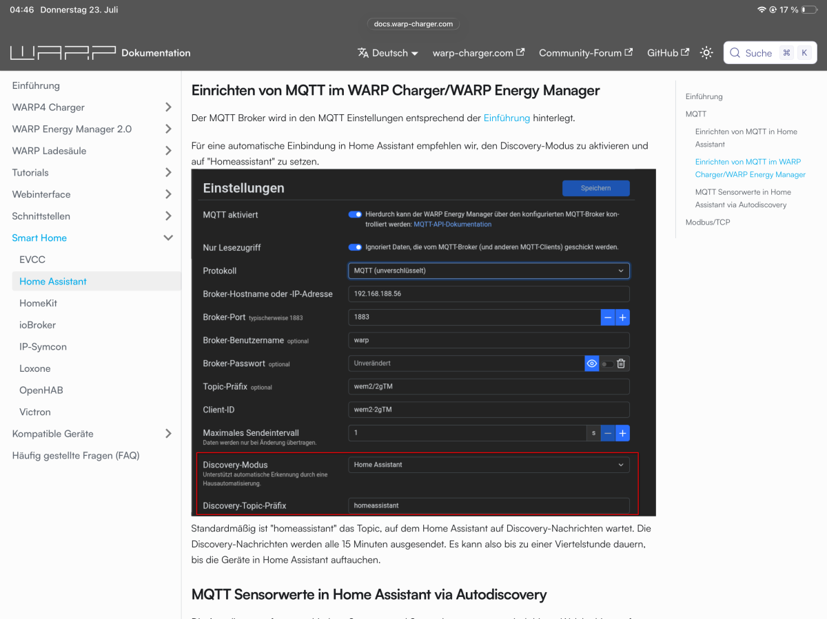
Task: Click the trash icon beside Broker-Passwort
Action: pos(621,364)
